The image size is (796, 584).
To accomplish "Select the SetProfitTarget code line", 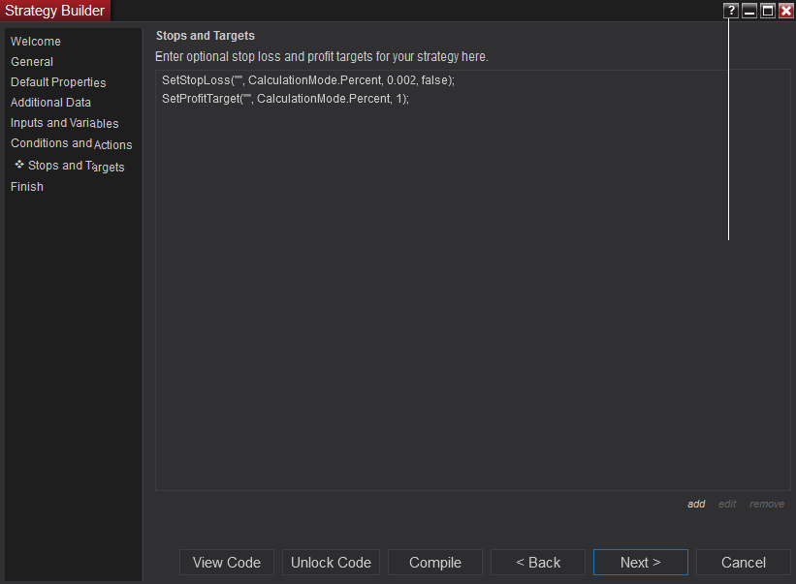I will click(285, 99).
